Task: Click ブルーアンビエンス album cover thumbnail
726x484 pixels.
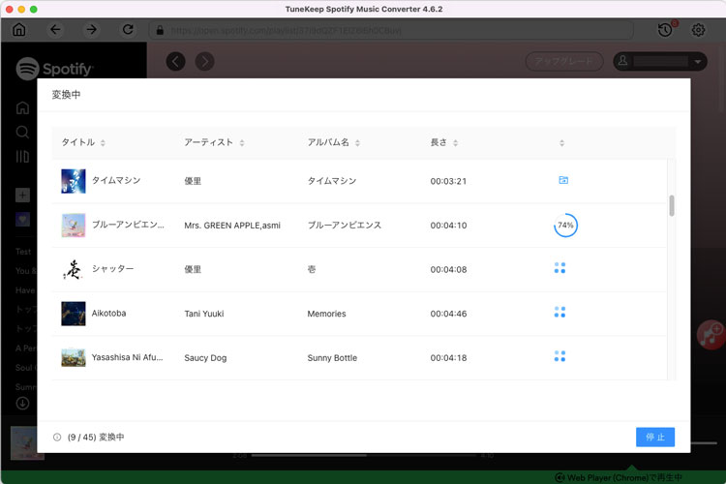Action: pyautogui.click(x=74, y=226)
